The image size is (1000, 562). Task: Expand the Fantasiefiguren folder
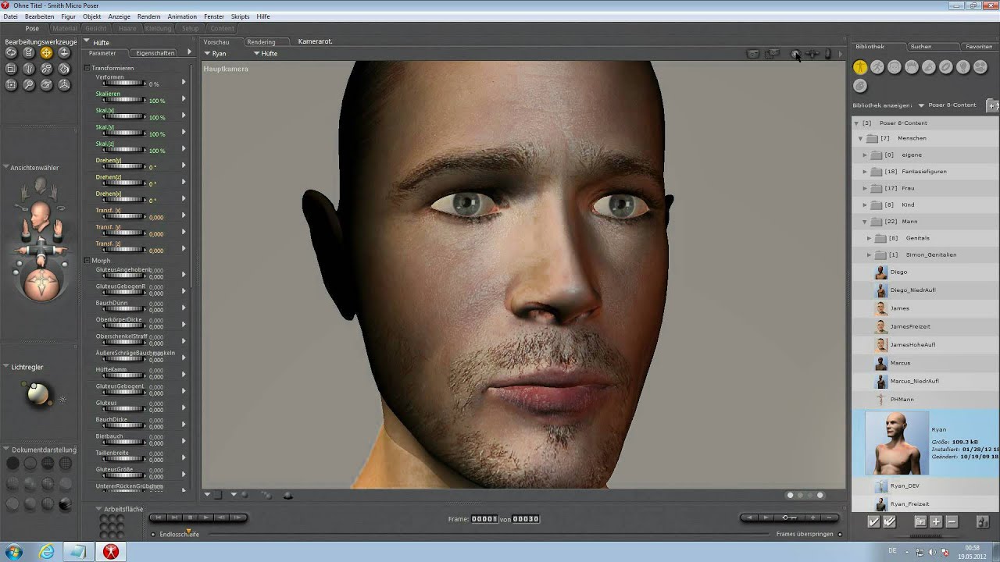[x=865, y=171]
